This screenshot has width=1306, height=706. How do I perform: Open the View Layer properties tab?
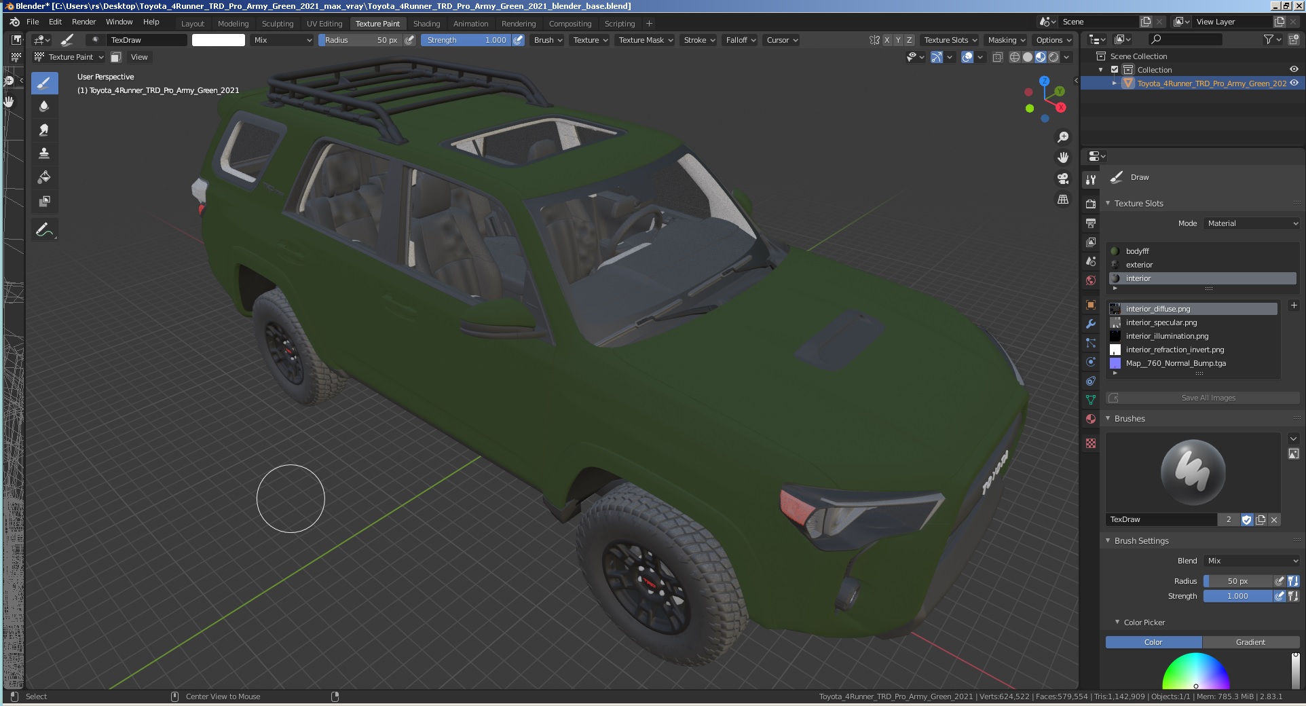1091,242
